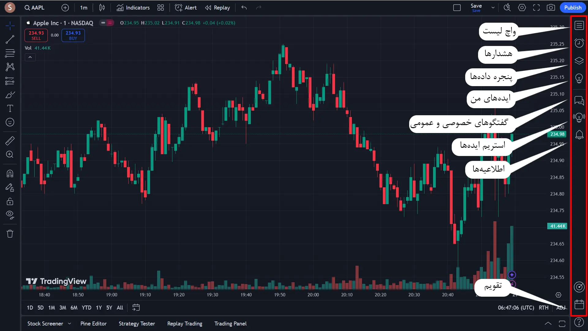Collapse the indicator legend chevron

coord(30,57)
